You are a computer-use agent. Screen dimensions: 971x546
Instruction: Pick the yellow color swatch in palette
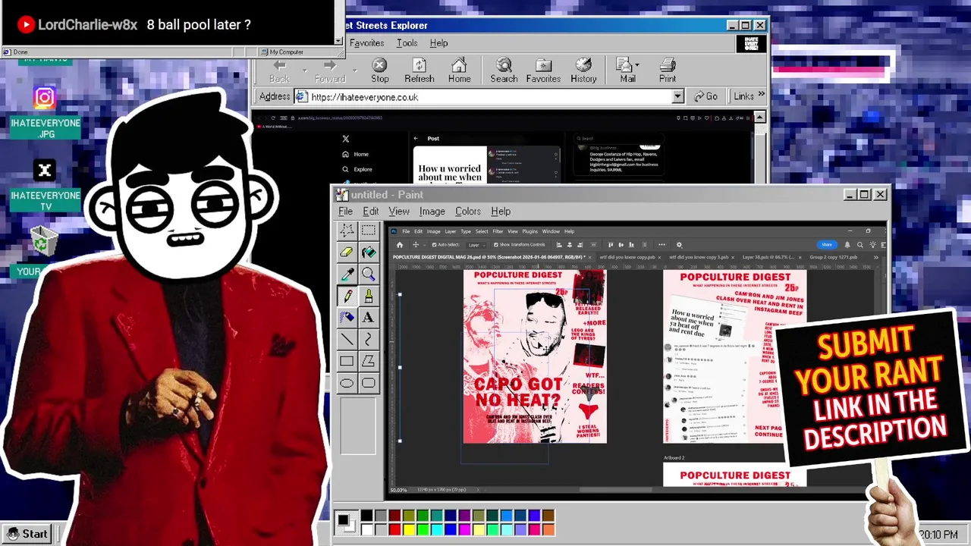(409, 529)
